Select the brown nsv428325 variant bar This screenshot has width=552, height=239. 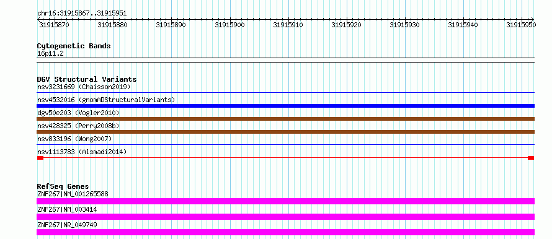point(285,132)
